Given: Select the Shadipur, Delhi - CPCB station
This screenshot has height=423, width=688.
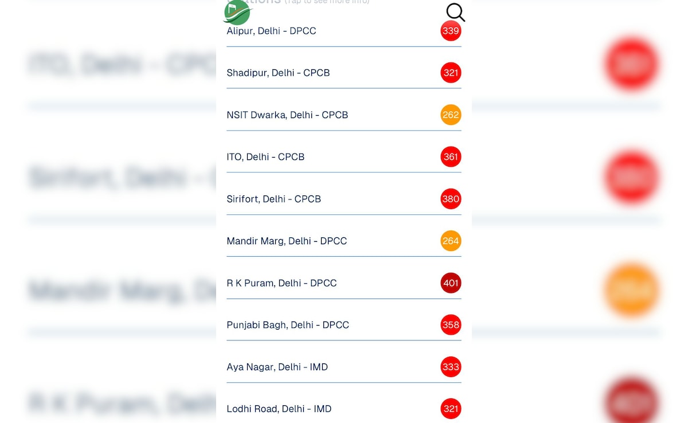Looking at the screenshot, I should pos(278,73).
